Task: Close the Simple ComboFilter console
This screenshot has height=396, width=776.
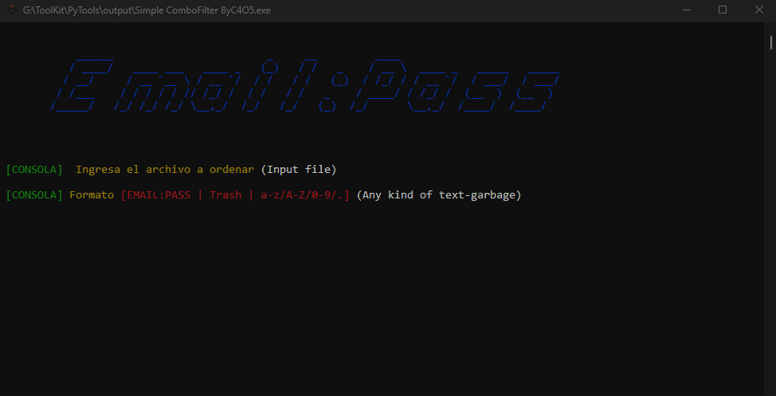Action: pyautogui.click(x=758, y=10)
